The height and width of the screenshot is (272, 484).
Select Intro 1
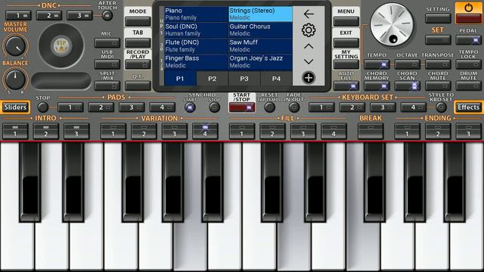coord(15,131)
